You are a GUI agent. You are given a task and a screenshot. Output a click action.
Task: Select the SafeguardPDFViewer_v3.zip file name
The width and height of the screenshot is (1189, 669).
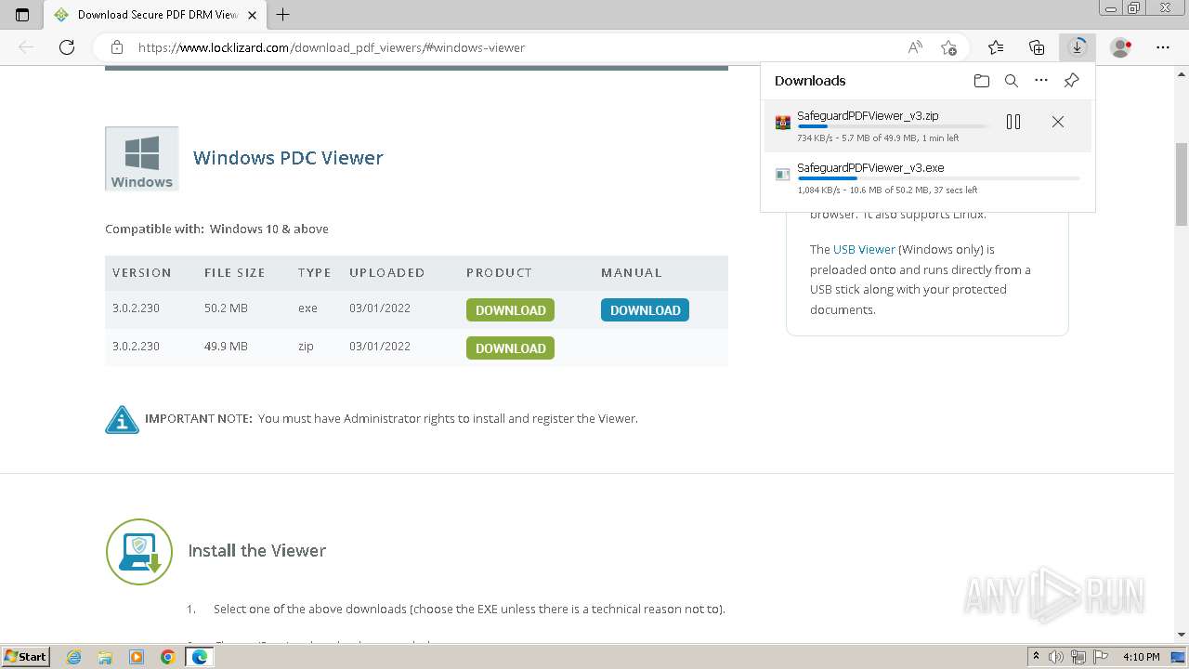coord(868,116)
